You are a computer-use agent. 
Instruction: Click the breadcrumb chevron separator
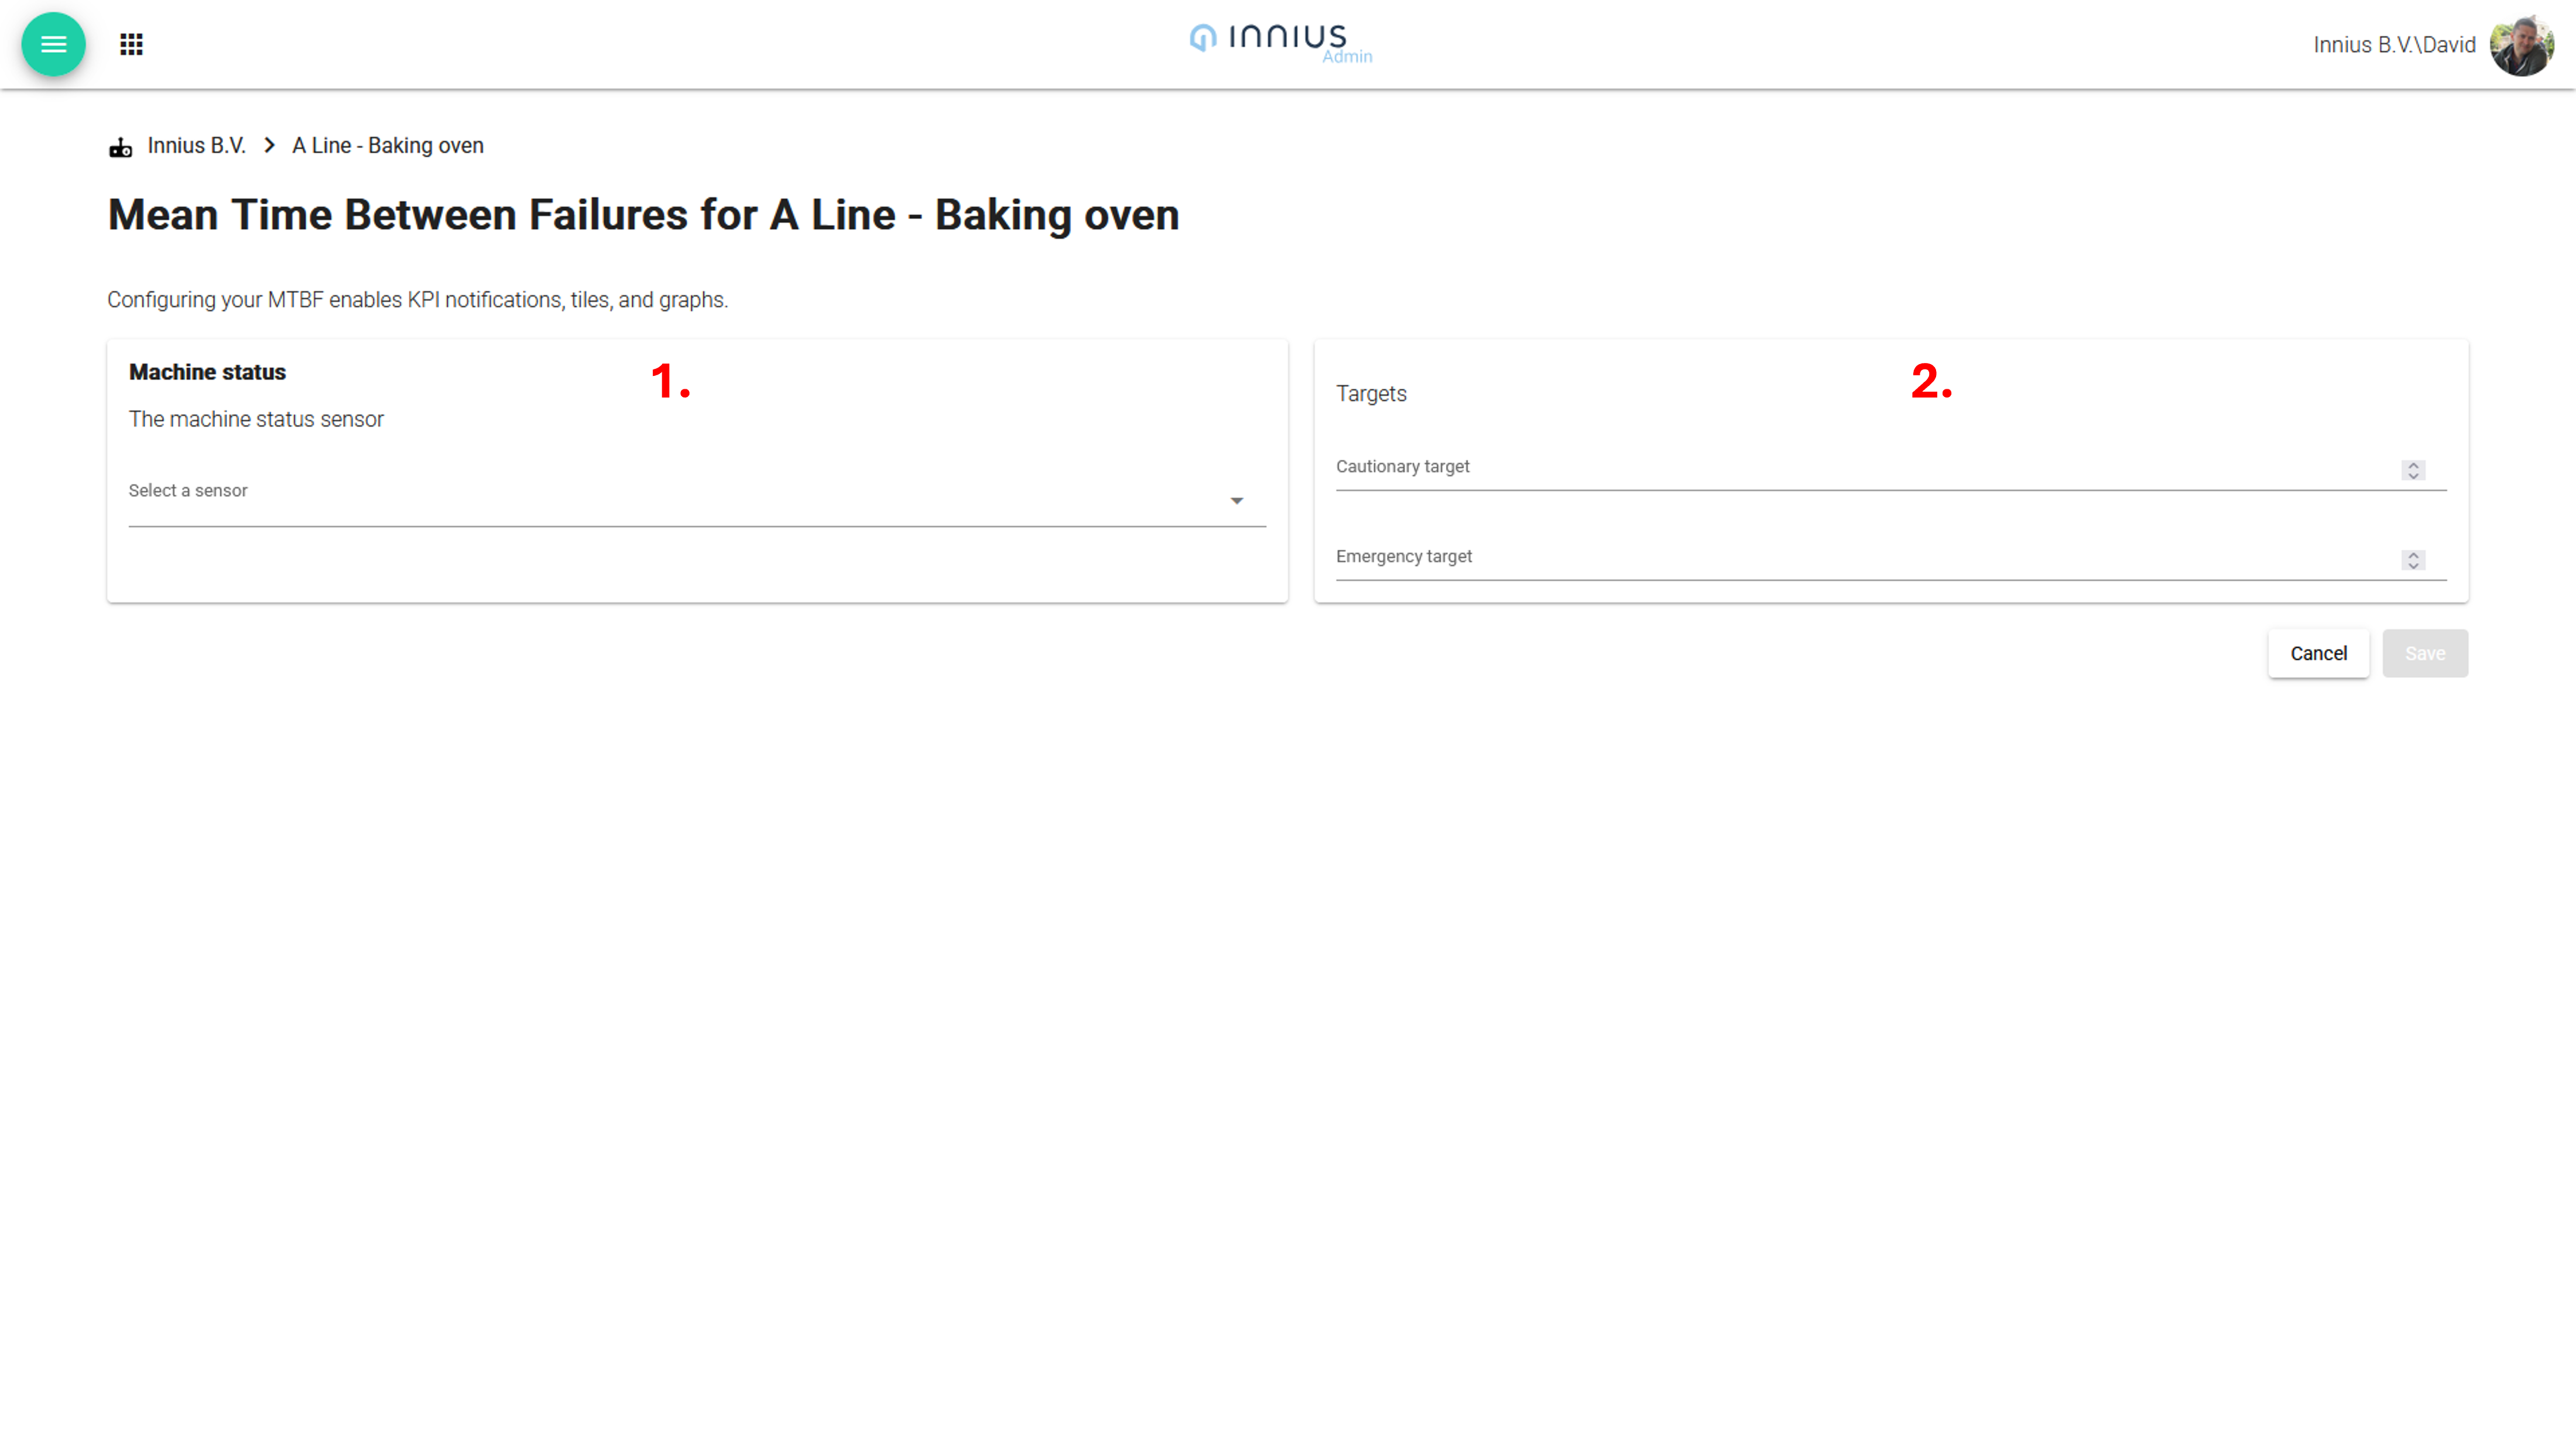tap(269, 146)
